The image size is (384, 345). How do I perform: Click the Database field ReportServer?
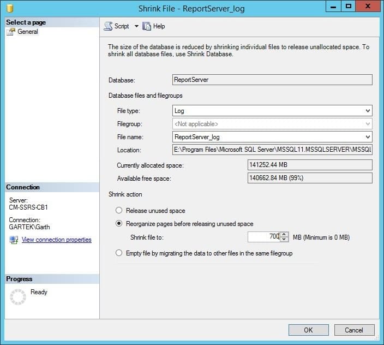272,80
